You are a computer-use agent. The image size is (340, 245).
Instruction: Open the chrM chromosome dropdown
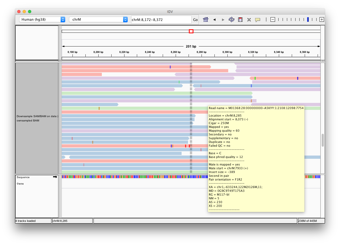[x=98, y=20]
